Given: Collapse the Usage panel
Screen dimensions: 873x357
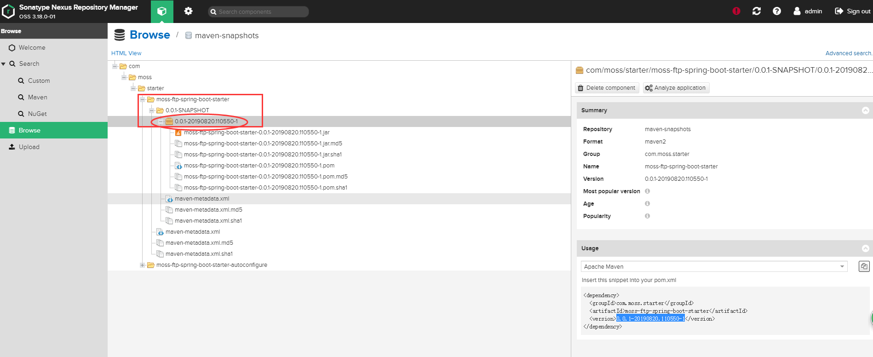Looking at the screenshot, I should click(x=865, y=248).
